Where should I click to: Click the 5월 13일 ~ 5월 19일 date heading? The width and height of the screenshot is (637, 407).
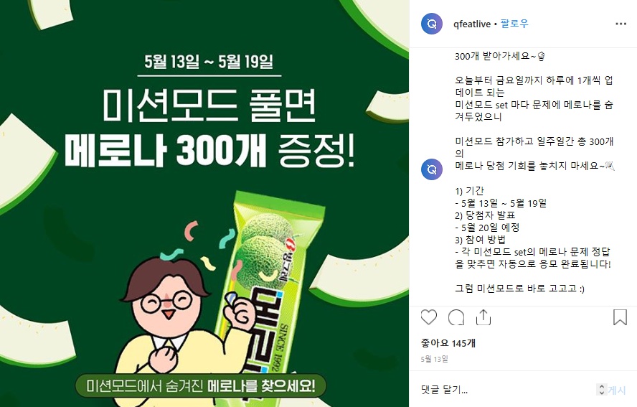tap(209, 62)
